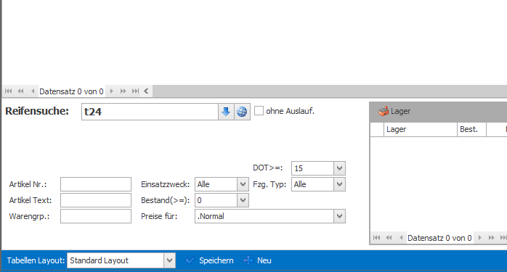Open the Einsatzzweck dropdown

tap(243, 184)
